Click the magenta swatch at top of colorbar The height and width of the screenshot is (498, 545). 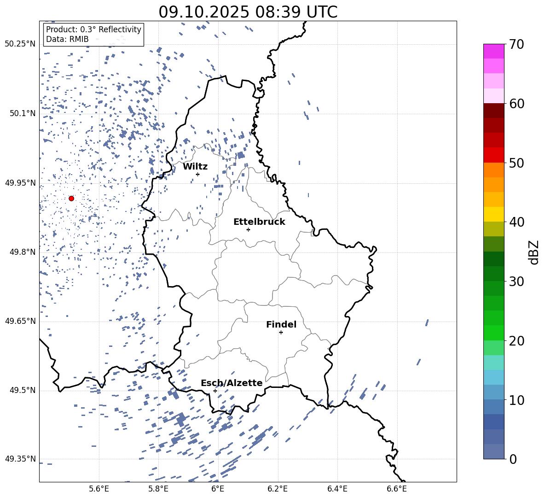(493, 51)
